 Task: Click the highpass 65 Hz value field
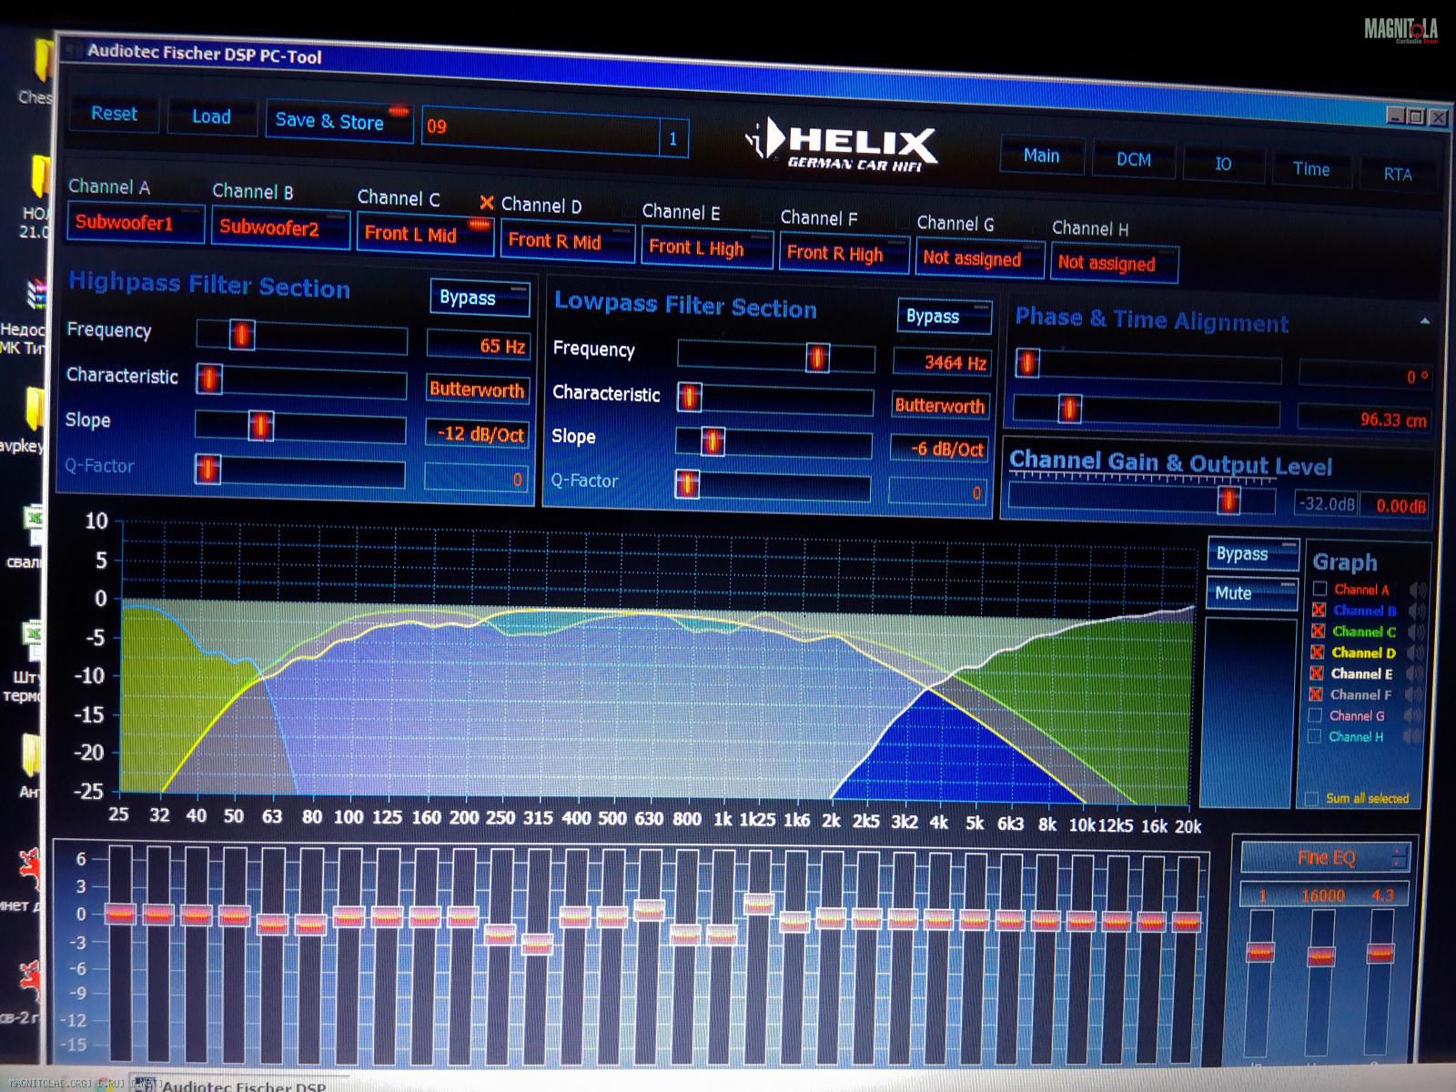click(x=478, y=346)
